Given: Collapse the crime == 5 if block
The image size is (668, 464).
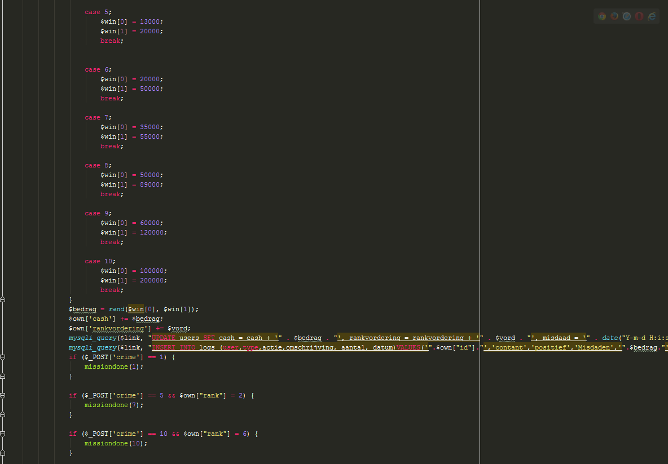Looking at the screenshot, I should pyautogui.click(x=3, y=396).
